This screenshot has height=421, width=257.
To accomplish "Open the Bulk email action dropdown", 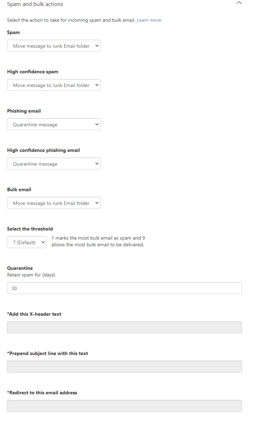I will click(54, 203).
